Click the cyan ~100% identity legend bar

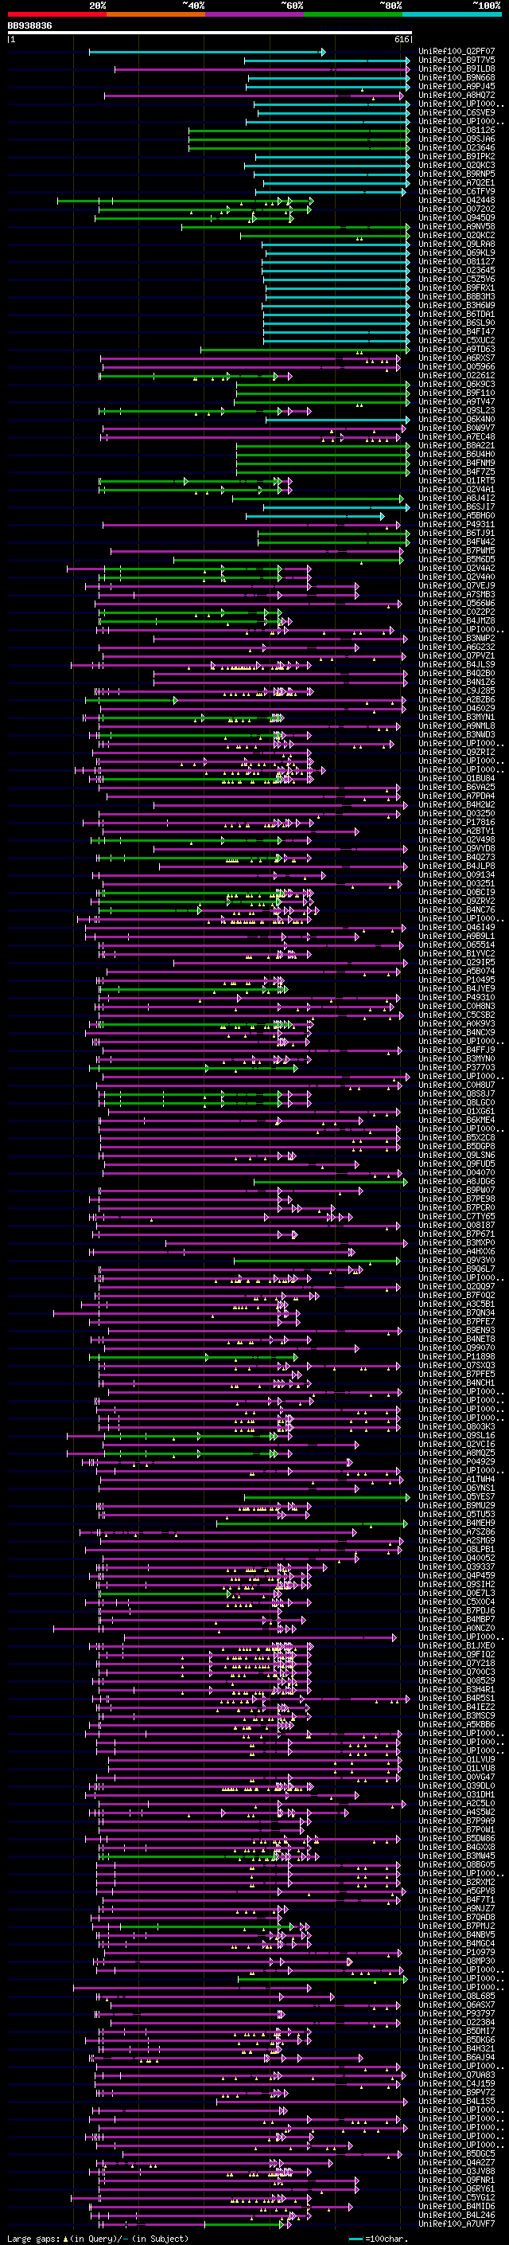point(452,14)
